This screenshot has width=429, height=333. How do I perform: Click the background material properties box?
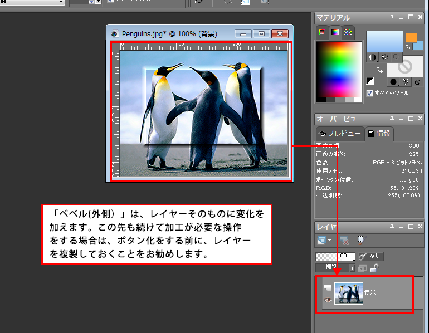coord(405,66)
